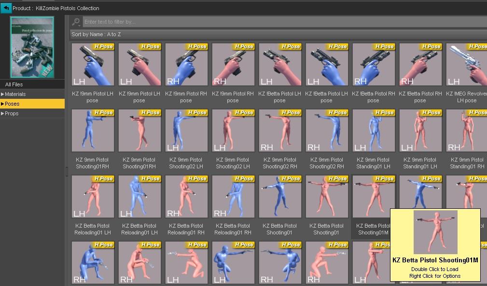Select pink-hand KZ !Betta Pistol LH pose

click(x=280, y=64)
